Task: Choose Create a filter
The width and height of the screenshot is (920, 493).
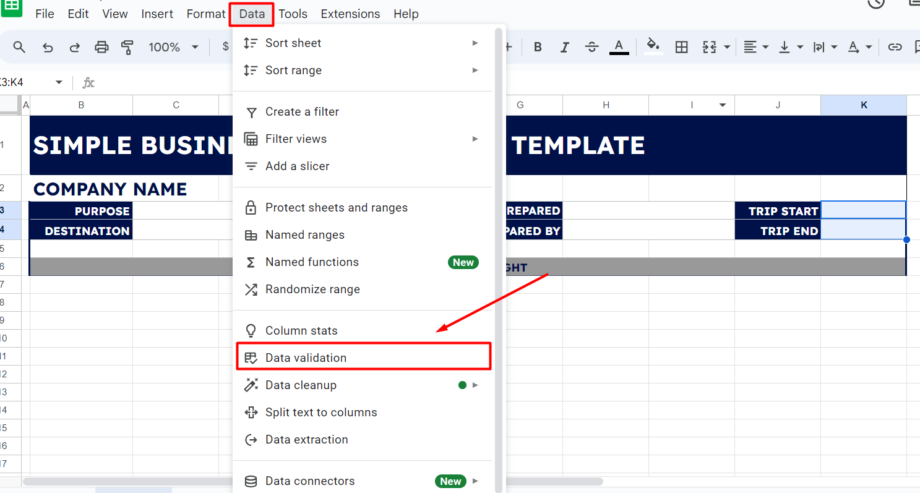Action: [x=363, y=112]
